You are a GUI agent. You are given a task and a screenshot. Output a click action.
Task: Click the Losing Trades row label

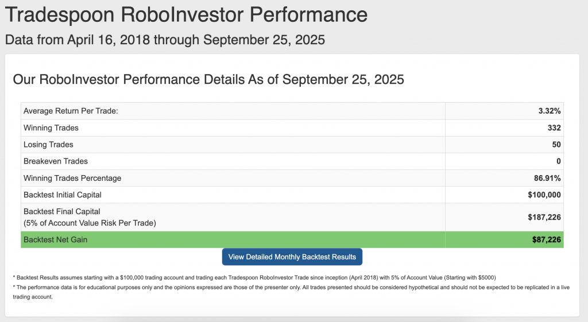point(48,144)
